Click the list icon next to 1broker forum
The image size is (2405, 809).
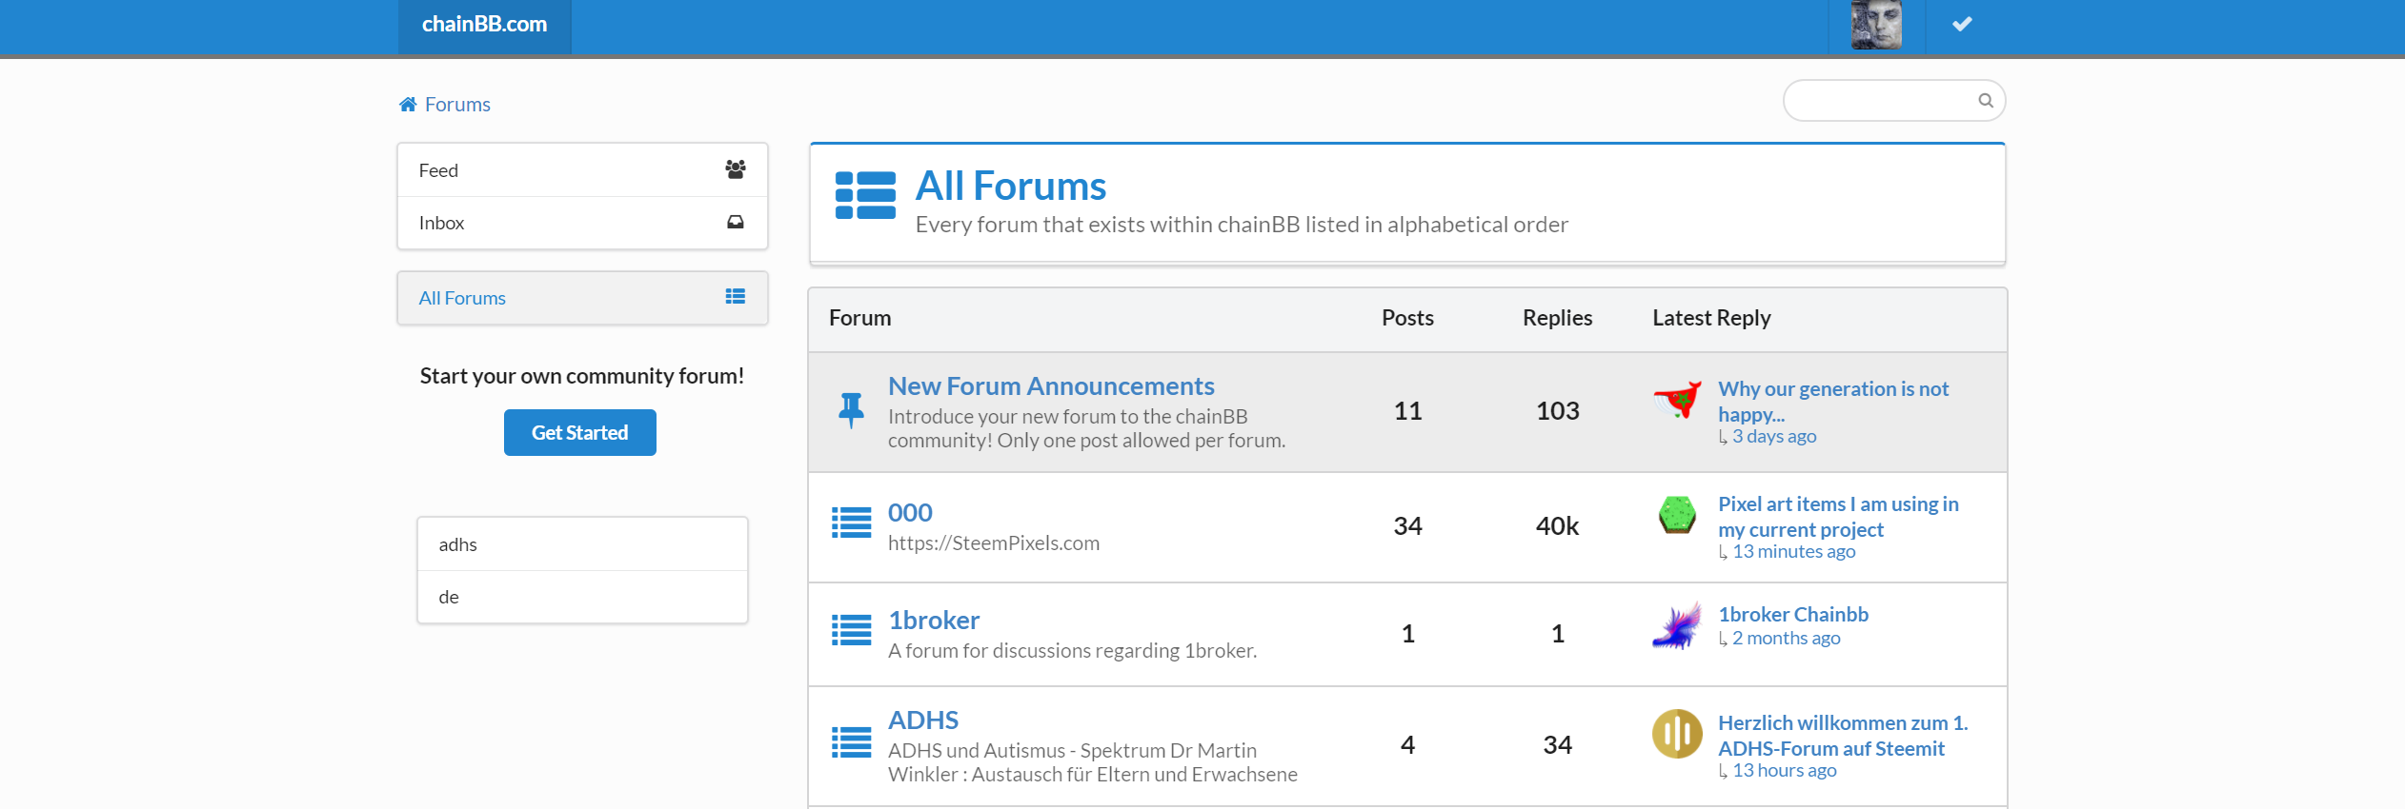851,630
